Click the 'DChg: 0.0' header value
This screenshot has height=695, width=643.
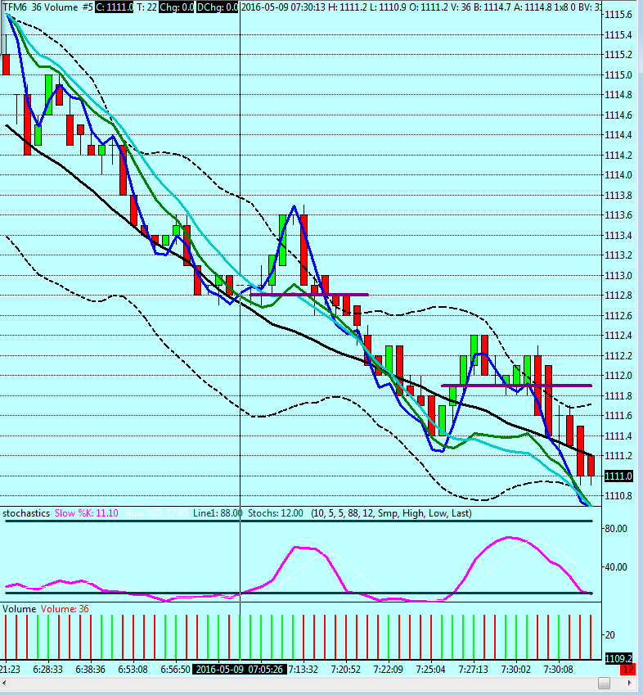click(217, 7)
